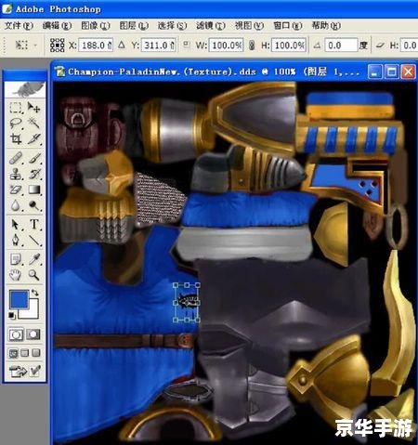Select a reference point location on the grid
Image resolution: width=418 pixels, height=445 pixels.
point(58,46)
